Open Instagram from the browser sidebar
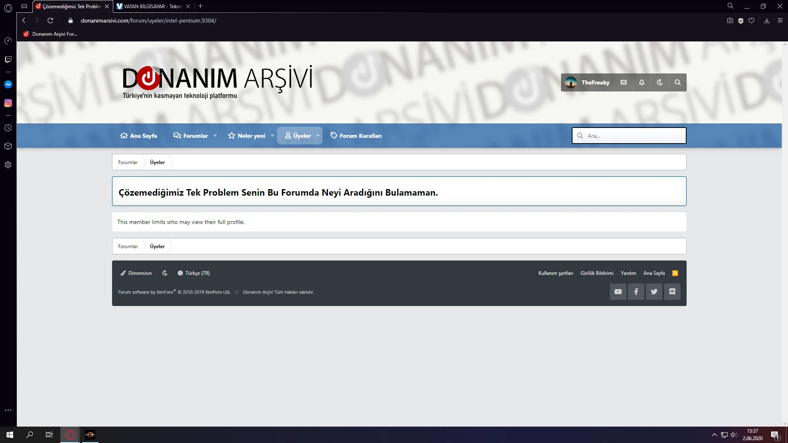This screenshot has height=443, width=788. [8, 103]
